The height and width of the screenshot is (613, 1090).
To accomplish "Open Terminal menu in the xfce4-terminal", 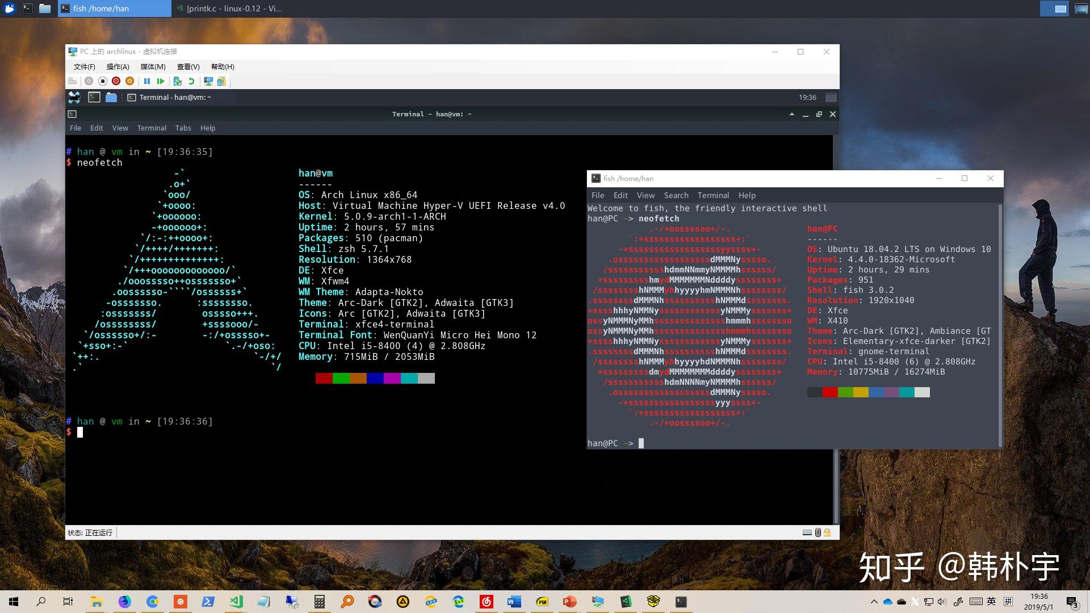I will coord(152,128).
